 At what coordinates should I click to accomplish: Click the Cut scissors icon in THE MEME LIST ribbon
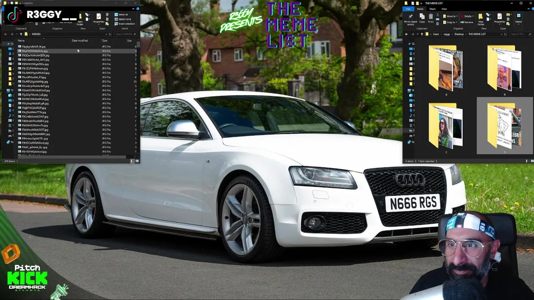(x=438, y=15)
